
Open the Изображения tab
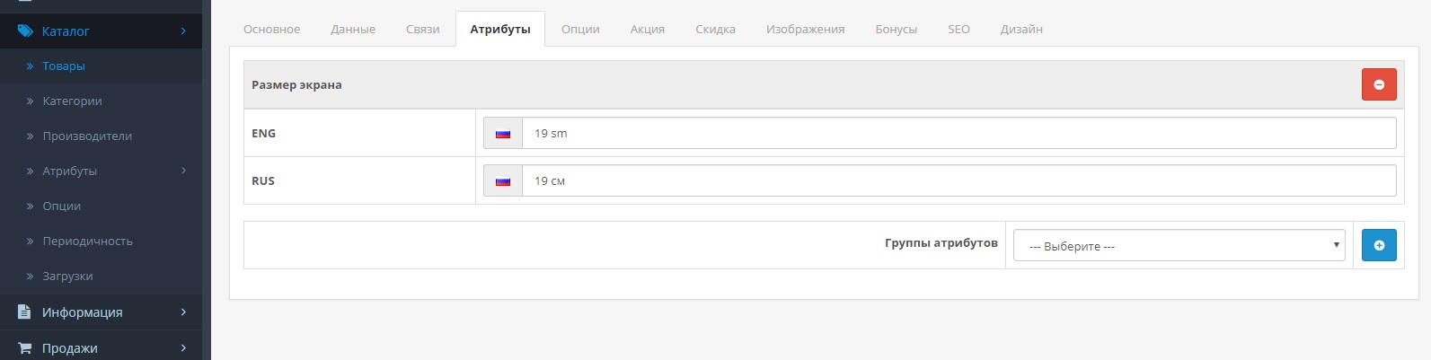click(x=805, y=30)
